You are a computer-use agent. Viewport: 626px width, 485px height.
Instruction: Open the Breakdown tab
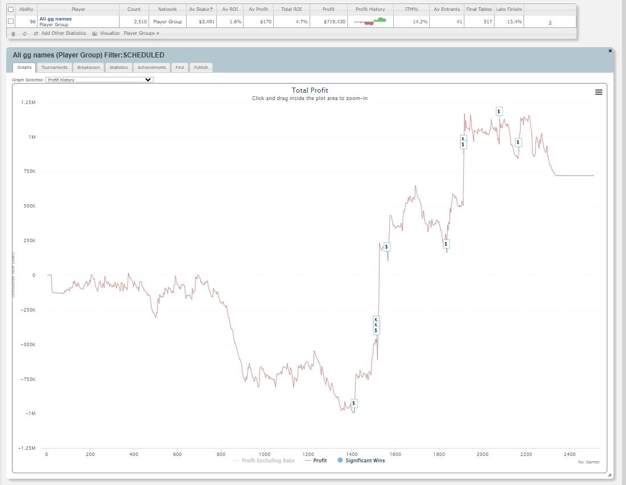click(x=88, y=67)
